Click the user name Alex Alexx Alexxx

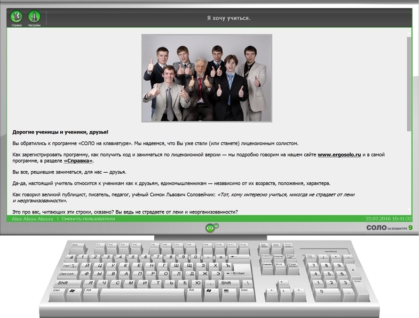pos(33,219)
